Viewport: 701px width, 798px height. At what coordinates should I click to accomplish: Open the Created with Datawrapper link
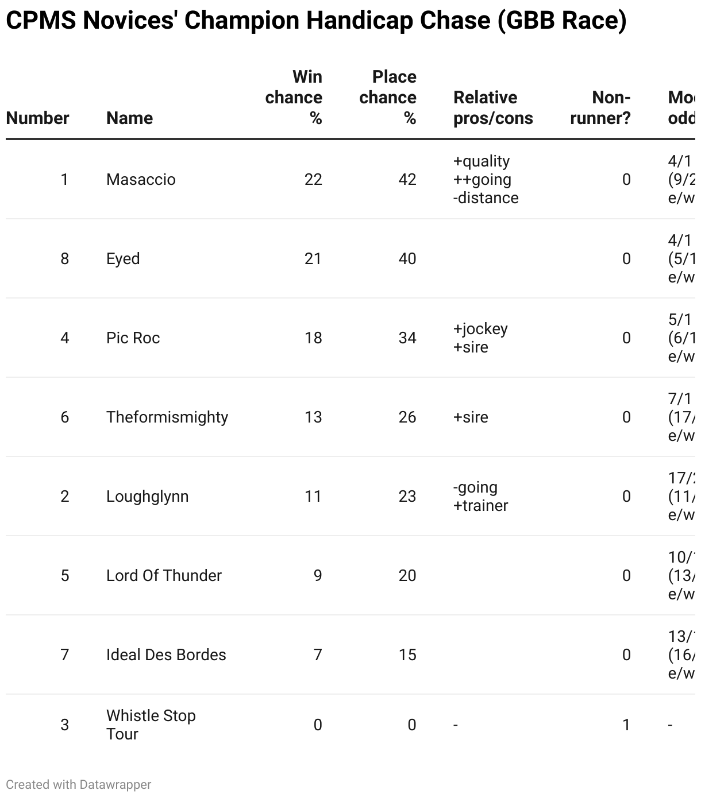coord(79,784)
